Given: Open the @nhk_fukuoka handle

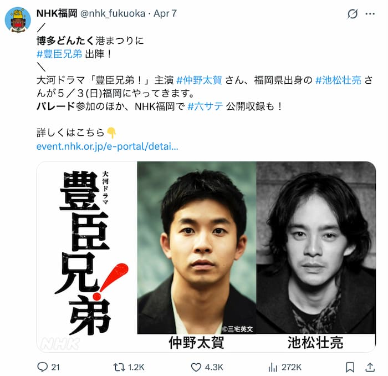Looking at the screenshot, I should (x=113, y=13).
